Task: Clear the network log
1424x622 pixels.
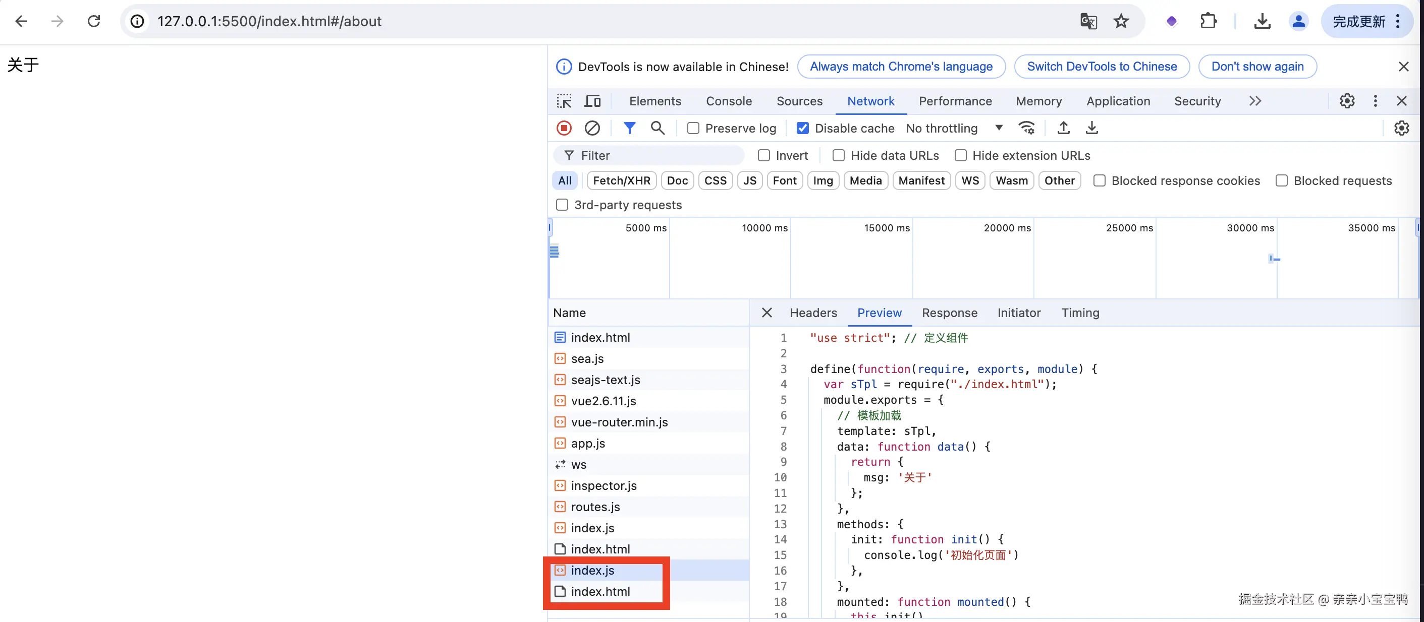Action: click(592, 128)
